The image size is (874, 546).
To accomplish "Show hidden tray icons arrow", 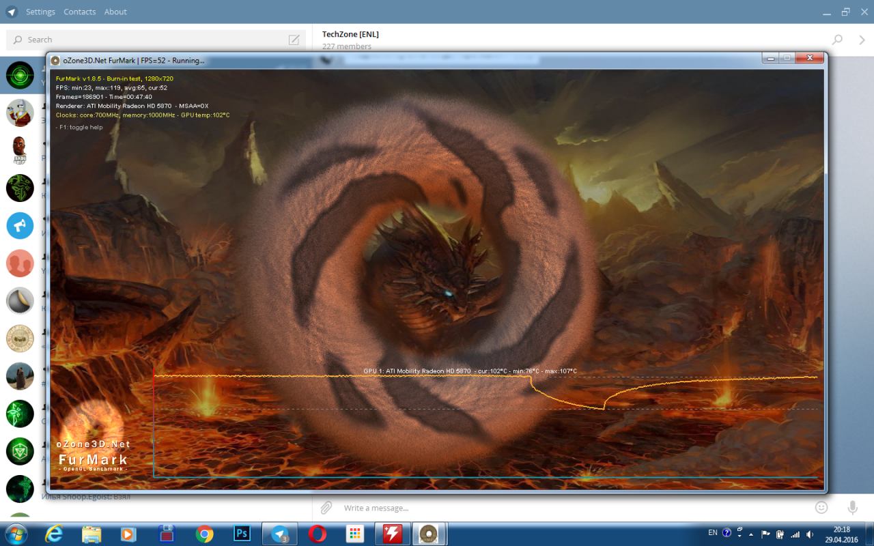I will pos(751,534).
